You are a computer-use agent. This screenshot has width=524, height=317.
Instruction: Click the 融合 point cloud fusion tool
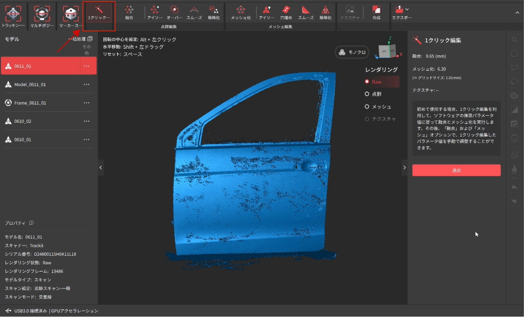129,12
